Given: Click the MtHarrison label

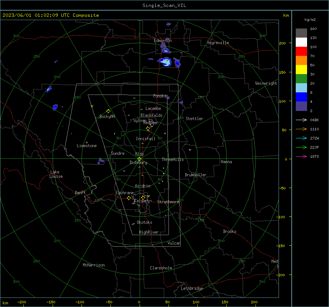Looking at the screenshot, I should point(94,265).
